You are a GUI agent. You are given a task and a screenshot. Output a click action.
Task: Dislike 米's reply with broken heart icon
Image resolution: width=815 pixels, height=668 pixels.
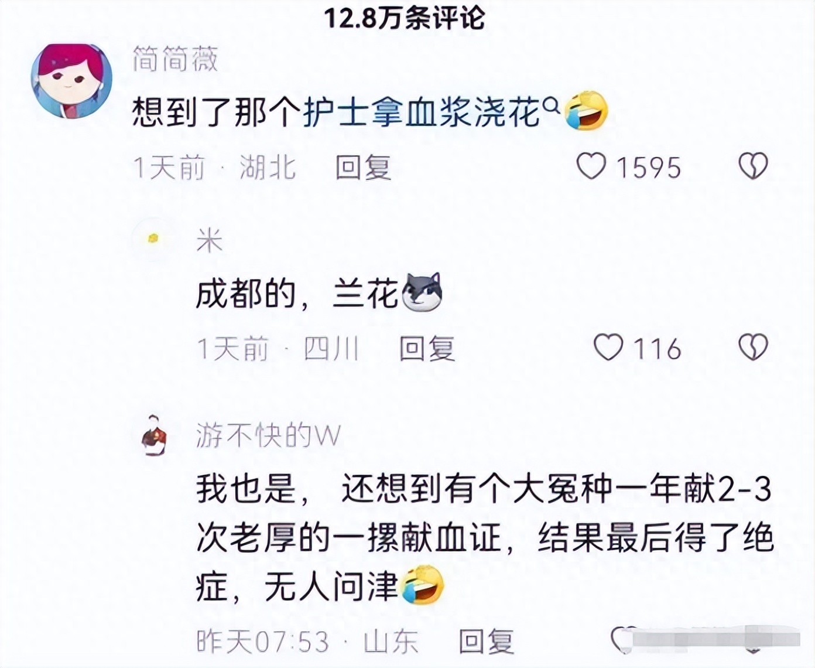click(x=753, y=347)
